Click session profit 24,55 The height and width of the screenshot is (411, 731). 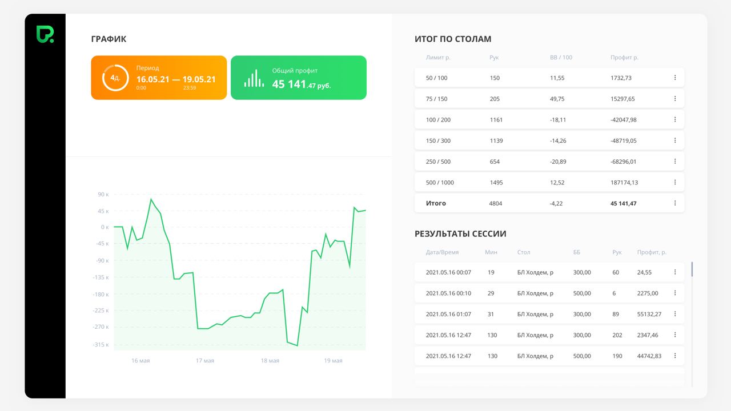pyautogui.click(x=644, y=272)
